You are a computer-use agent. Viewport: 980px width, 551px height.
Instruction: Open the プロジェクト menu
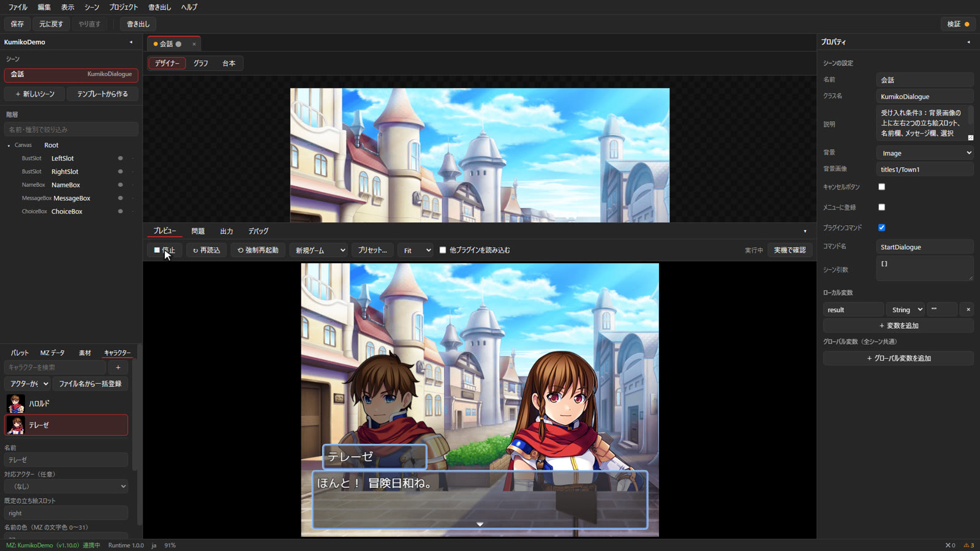pos(124,7)
